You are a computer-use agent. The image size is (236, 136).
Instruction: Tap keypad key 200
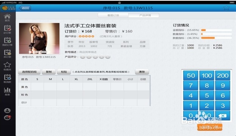[x=223, y=75]
